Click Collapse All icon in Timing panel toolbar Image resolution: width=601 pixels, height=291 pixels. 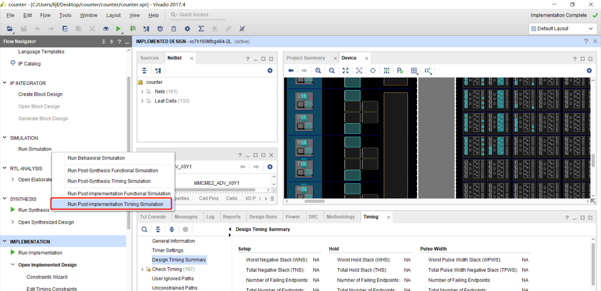tap(158, 229)
